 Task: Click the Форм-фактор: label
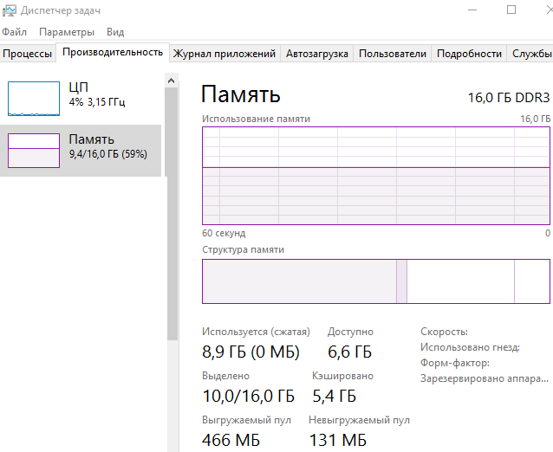454,363
